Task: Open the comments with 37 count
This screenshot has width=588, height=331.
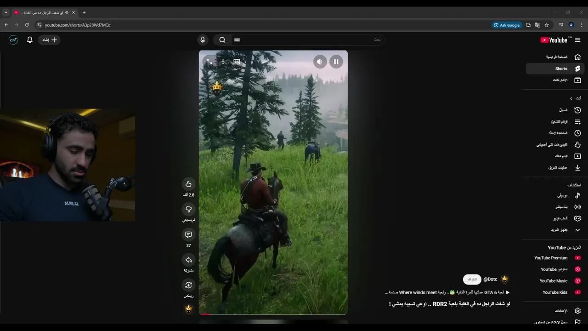Action: (x=188, y=234)
